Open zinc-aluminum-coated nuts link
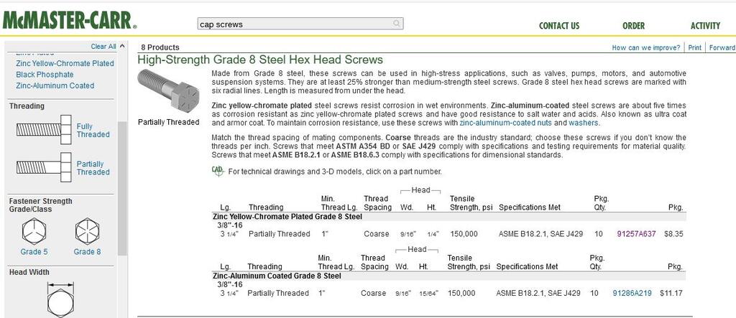This screenshot has width=736, height=318. coord(505,123)
